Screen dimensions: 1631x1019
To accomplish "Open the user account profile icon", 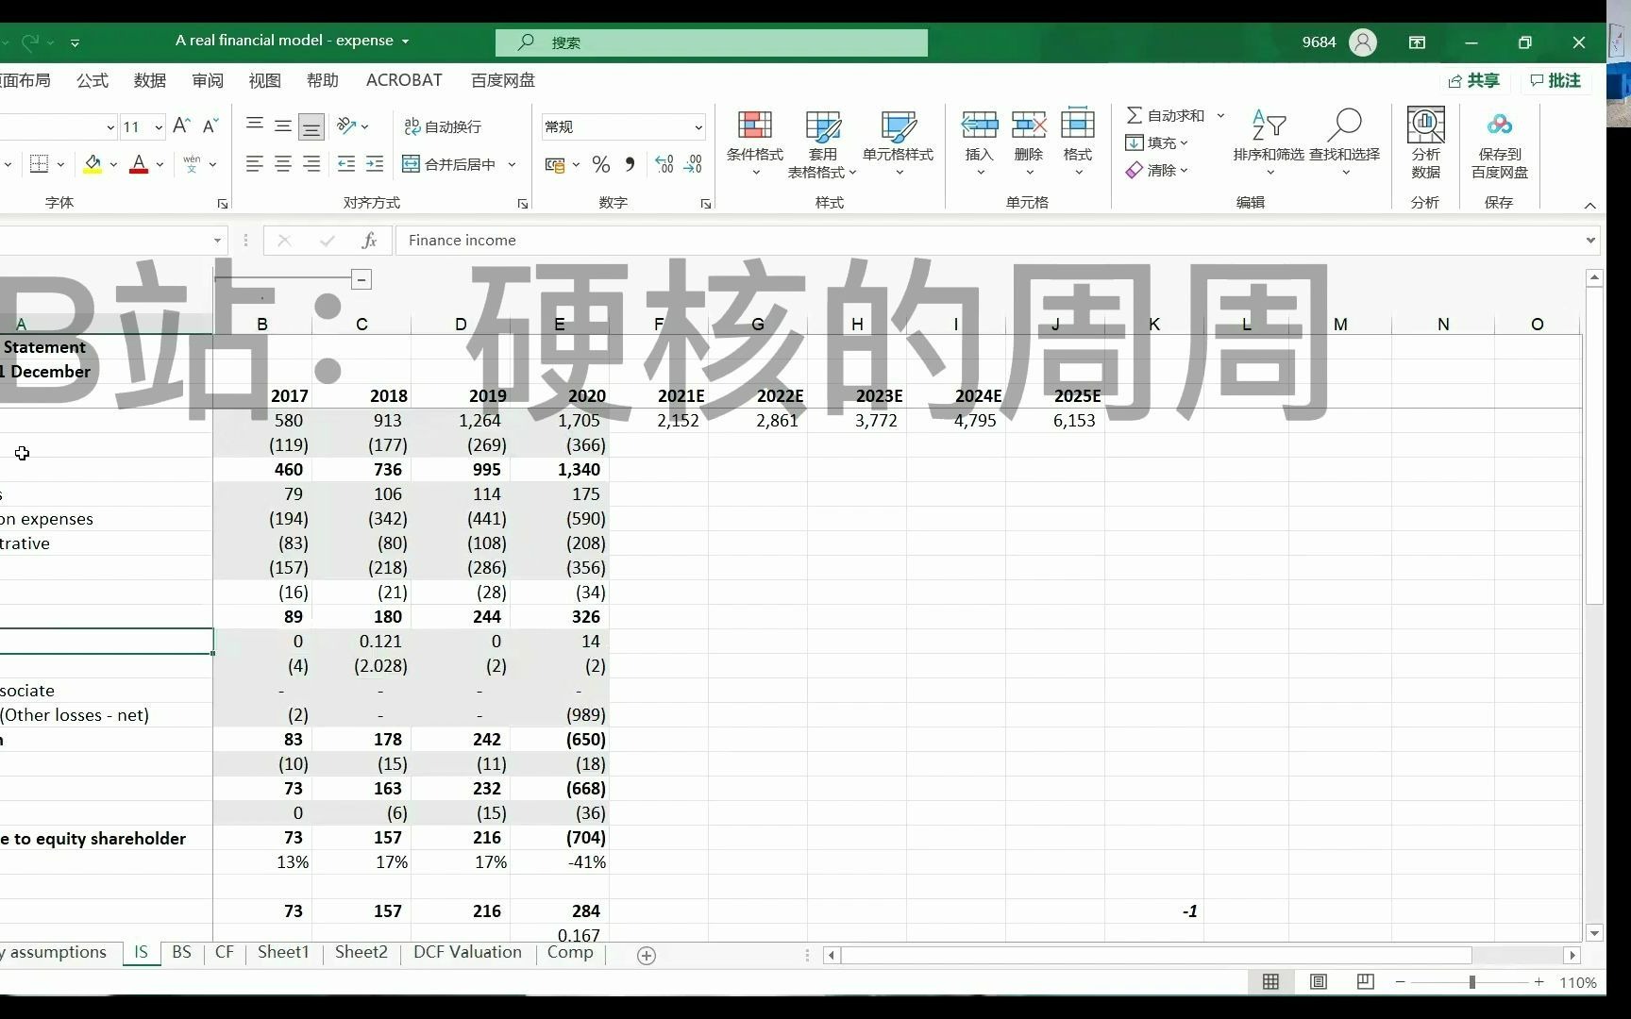I will click(1363, 42).
